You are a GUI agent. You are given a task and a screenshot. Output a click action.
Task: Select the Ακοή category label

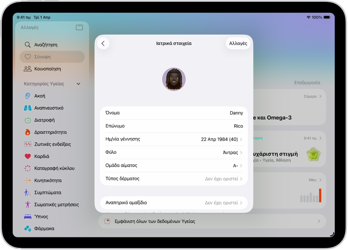[40, 96]
